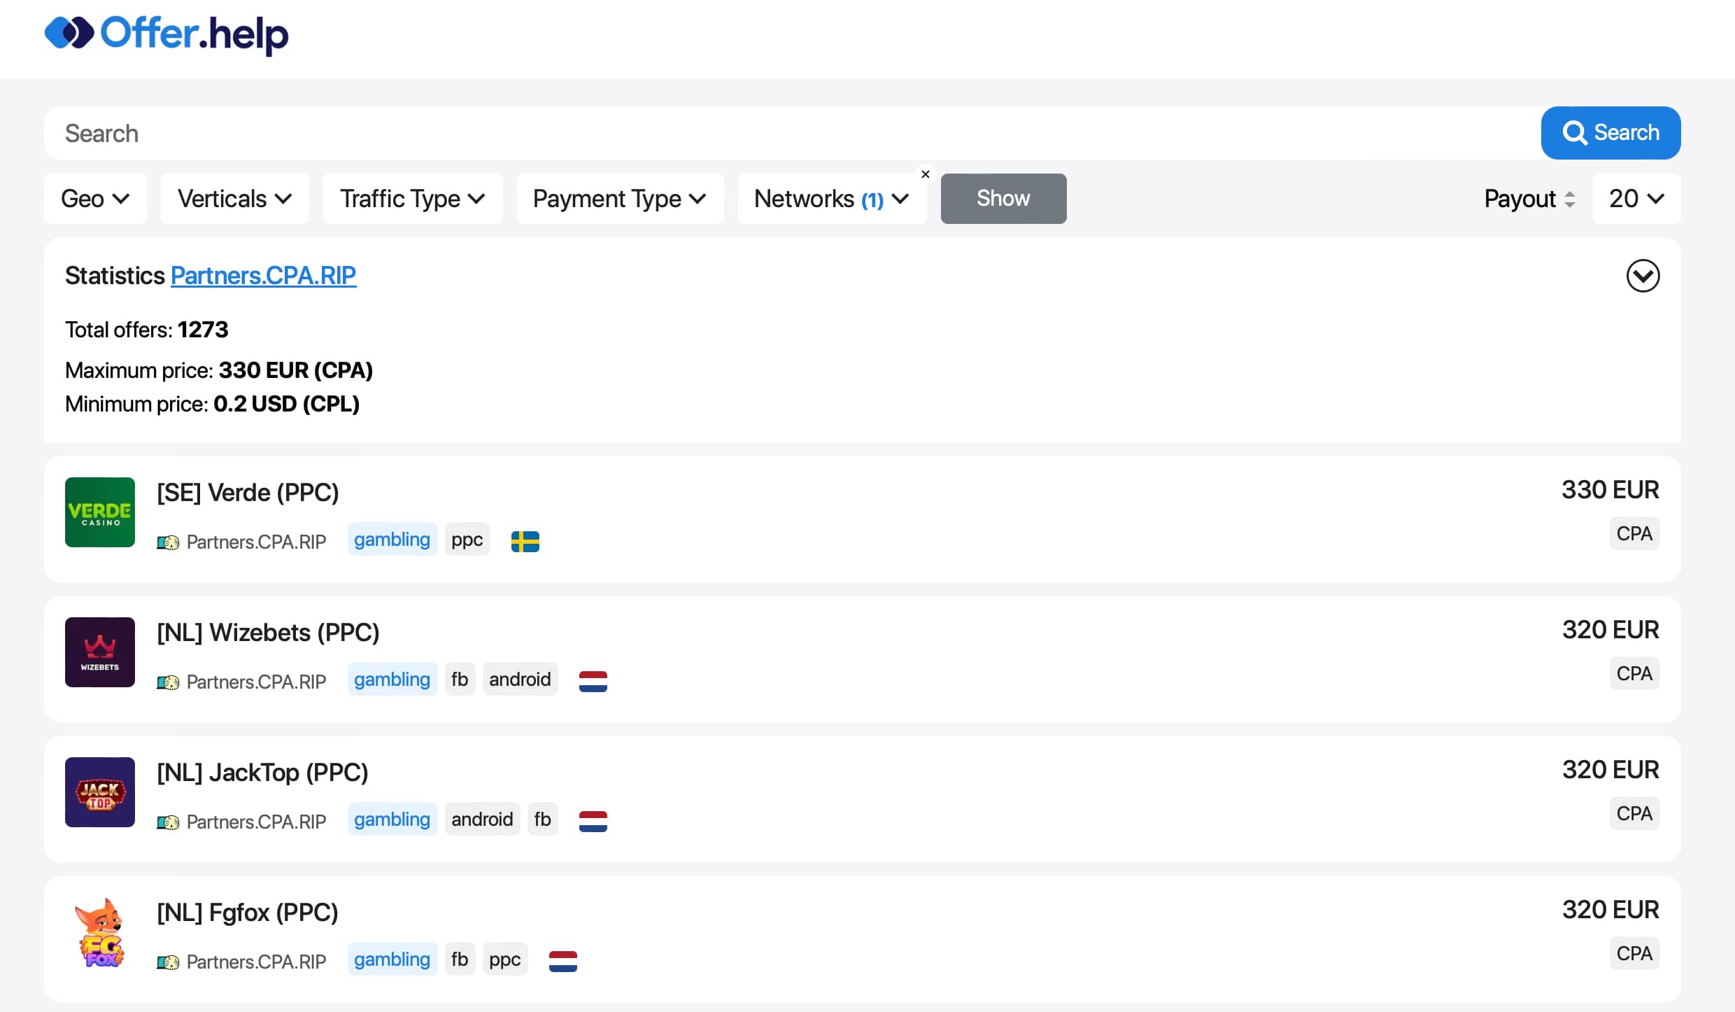Select the gambling tag in the Wizebets row
Screen dimensions: 1735x1012
(392, 680)
